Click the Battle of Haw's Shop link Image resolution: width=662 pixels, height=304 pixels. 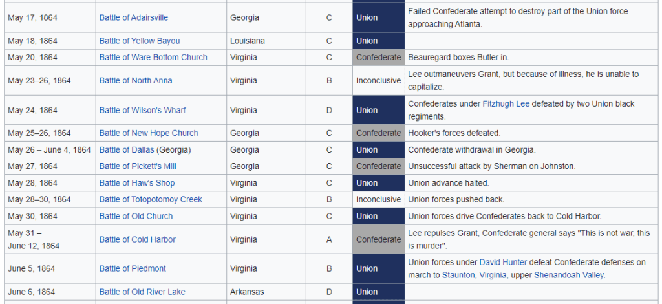(136, 183)
